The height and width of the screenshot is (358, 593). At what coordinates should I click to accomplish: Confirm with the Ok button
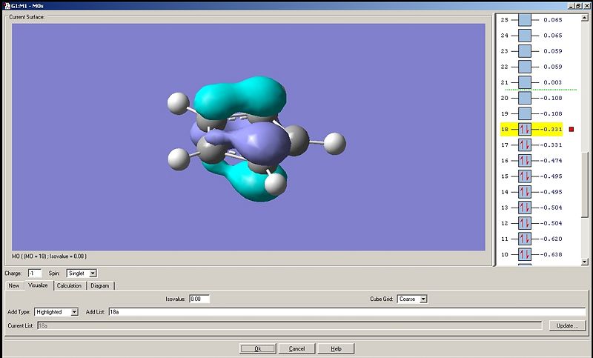[257, 348]
